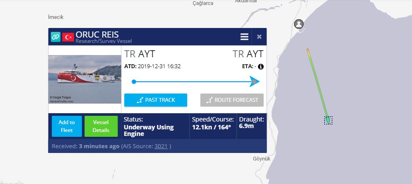Click the ORUC REIS vessel name title
The height and width of the screenshot is (184, 412).
(x=97, y=35)
